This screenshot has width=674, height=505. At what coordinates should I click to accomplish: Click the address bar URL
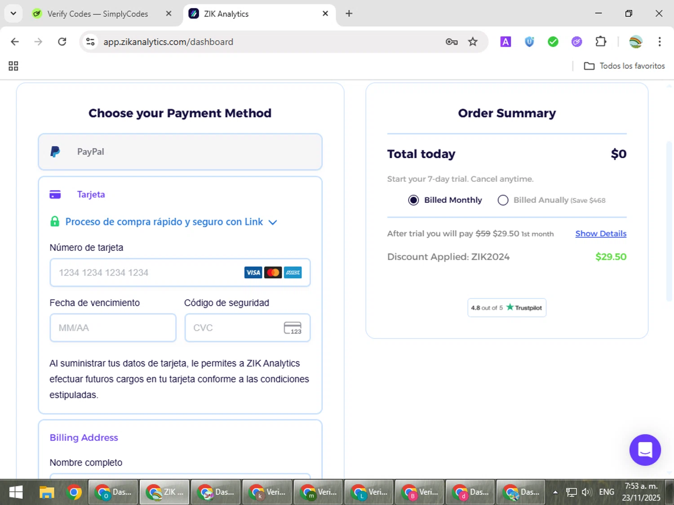(168, 42)
